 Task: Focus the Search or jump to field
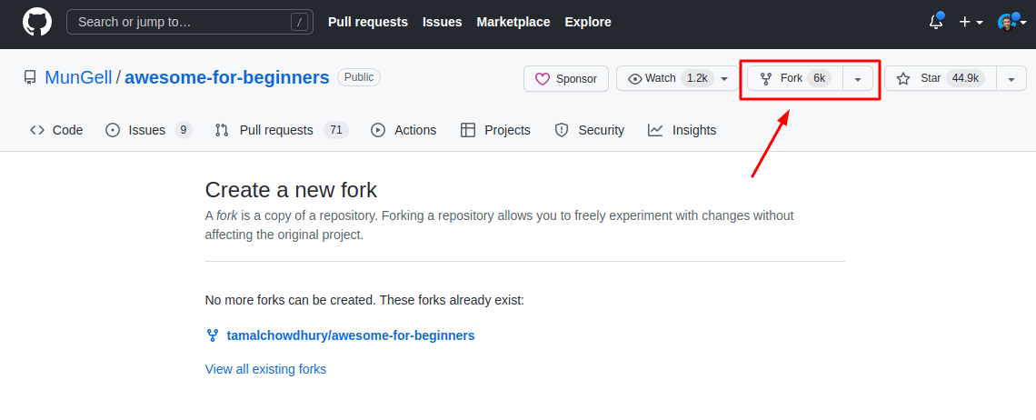182,22
